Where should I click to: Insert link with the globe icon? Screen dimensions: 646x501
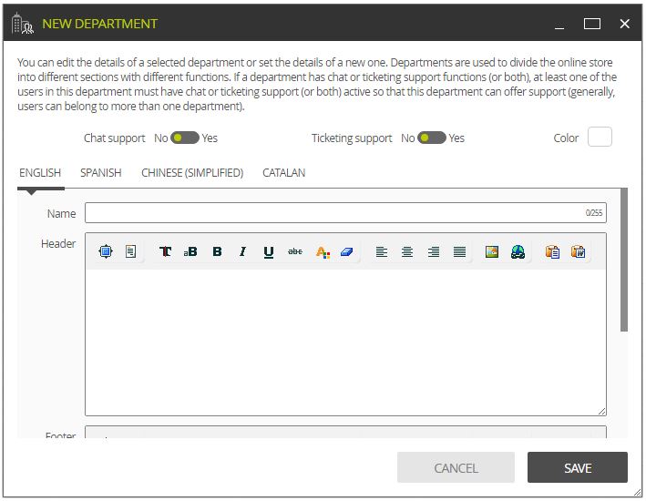[518, 251]
